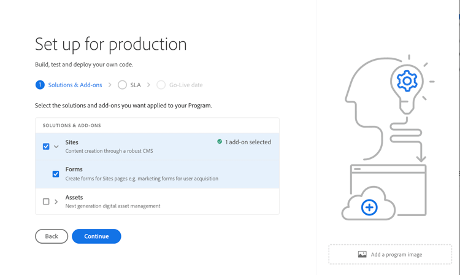Screen dimensions: 460x275
Task: Open the Solutions & Add-ons step
Action: pyautogui.click(x=75, y=85)
